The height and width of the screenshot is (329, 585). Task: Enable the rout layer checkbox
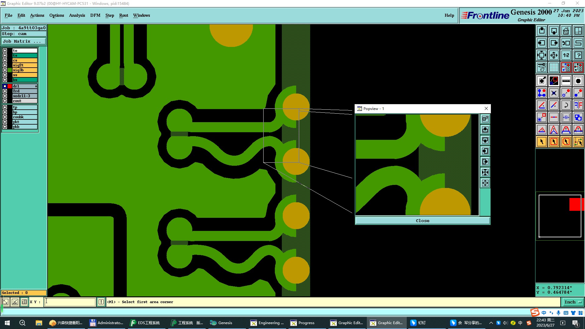5,101
